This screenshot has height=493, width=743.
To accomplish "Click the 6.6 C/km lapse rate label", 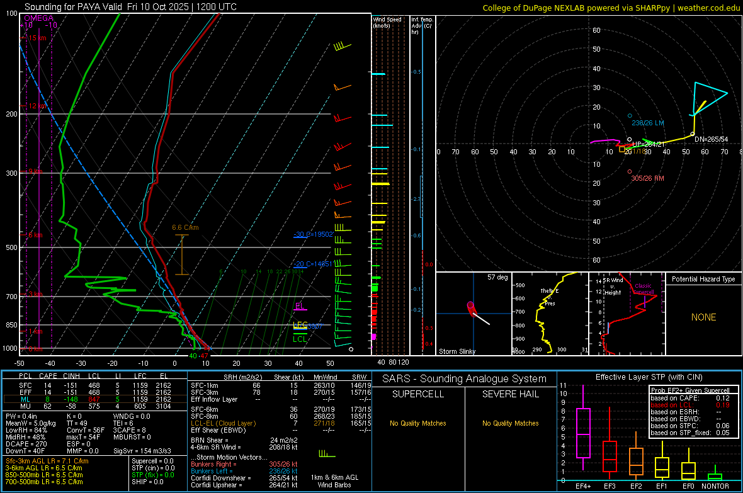I will click(x=185, y=227).
